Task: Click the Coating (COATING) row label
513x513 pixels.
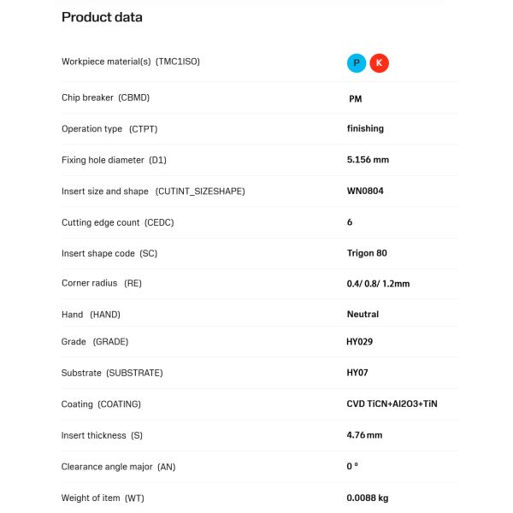Action: click(101, 404)
